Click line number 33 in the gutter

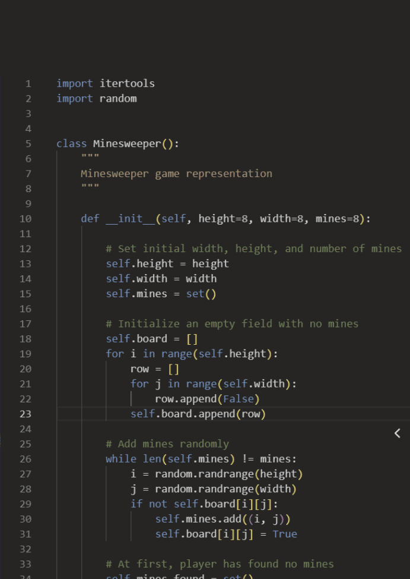coord(26,565)
